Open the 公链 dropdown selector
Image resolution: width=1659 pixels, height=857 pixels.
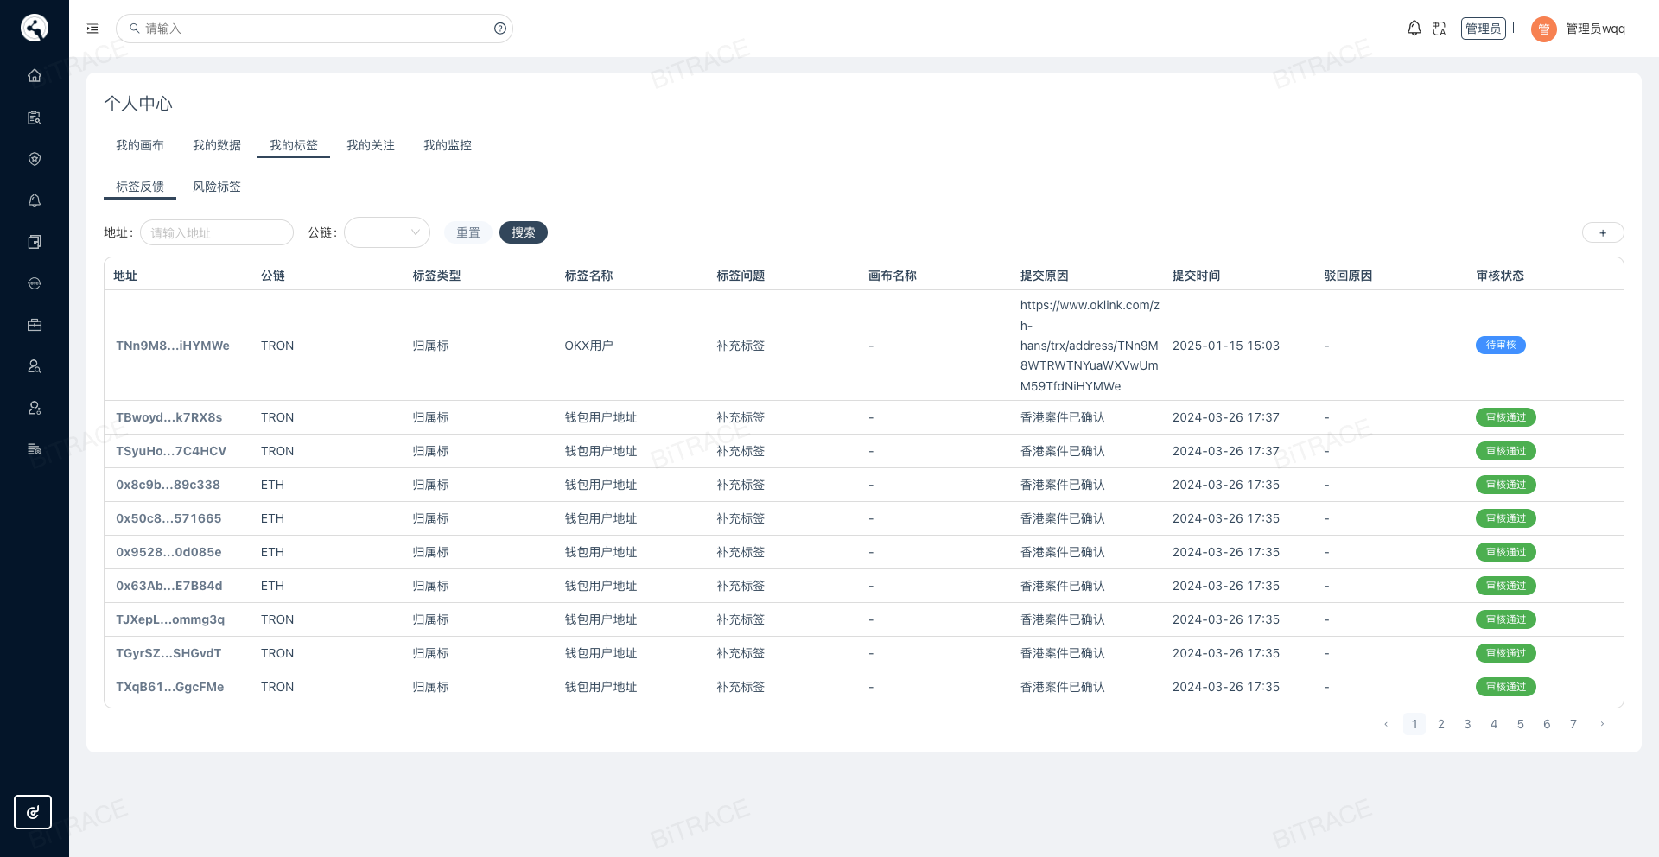point(387,232)
